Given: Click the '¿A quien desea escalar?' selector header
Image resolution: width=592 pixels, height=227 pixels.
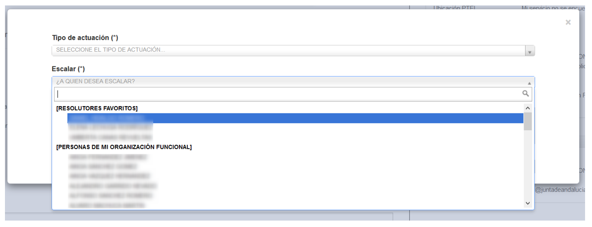Looking at the screenshot, I should (x=293, y=82).
